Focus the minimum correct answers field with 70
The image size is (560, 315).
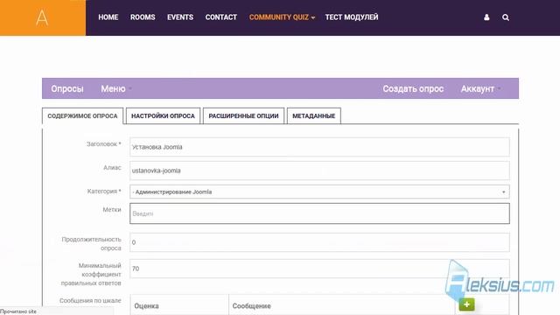pos(319,269)
